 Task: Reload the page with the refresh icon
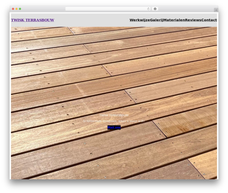pyautogui.click(x=148, y=9)
